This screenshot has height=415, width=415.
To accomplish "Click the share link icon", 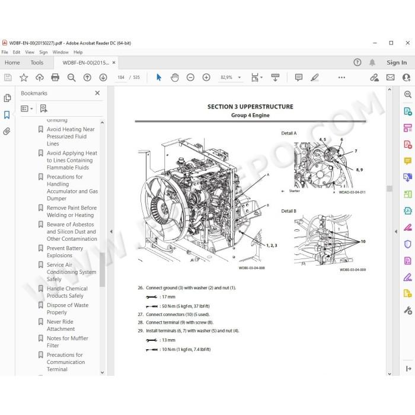I will pos(374,77).
